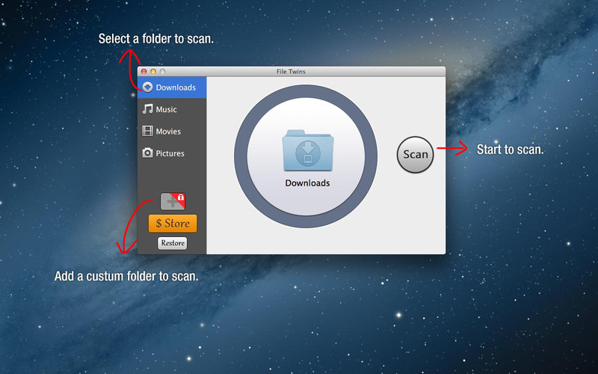Open the $ Store button
The height and width of the screenshot is (374, 598).
[x=173, y=223]
